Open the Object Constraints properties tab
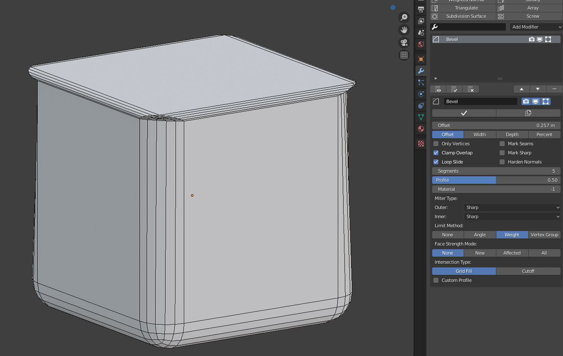The height and width of the screenshot is (356, 563). pyautogui.click(x=421, y=106)
